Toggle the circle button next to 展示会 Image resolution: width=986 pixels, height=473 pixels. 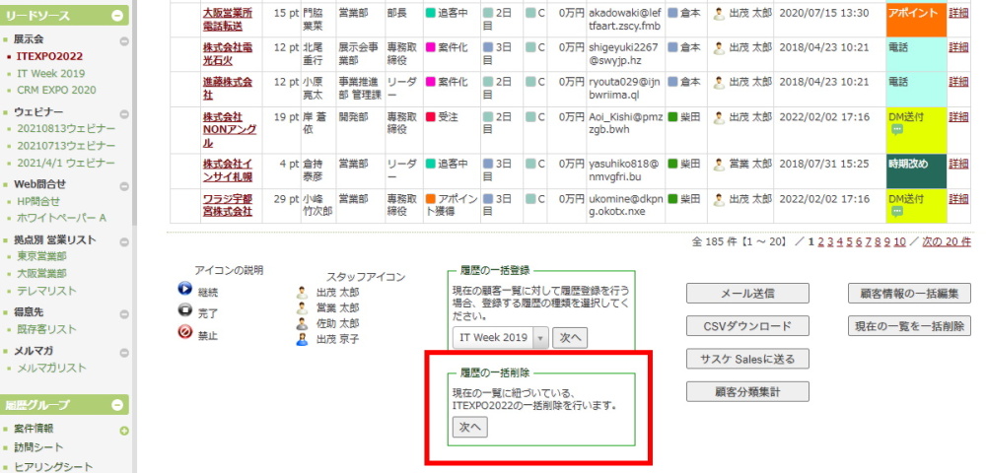124,41
